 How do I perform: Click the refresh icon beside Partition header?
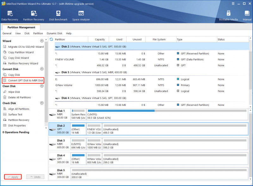coord(51,39)
